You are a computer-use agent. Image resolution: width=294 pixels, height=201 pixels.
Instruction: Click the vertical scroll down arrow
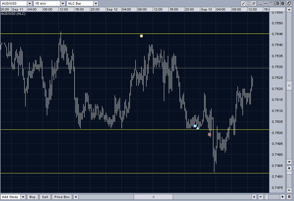(x=289, y=162)
